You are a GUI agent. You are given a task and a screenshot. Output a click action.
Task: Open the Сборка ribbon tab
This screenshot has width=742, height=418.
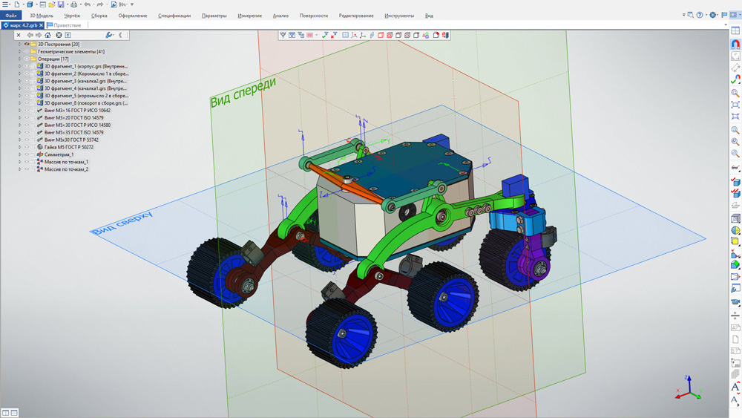pos(99,16)
